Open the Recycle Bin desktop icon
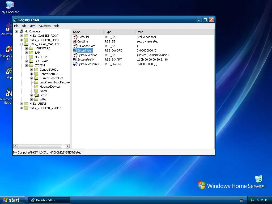This screenshot has width=272, height=204. point(259,181)
